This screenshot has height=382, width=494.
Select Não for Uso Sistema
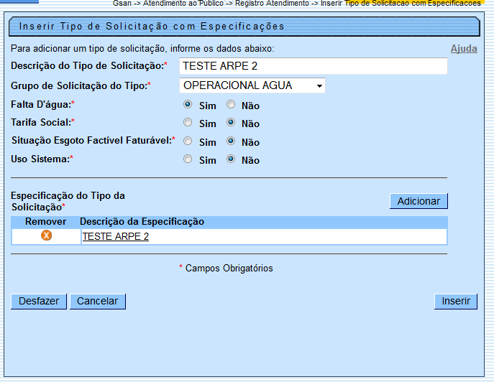click(231, 159)
